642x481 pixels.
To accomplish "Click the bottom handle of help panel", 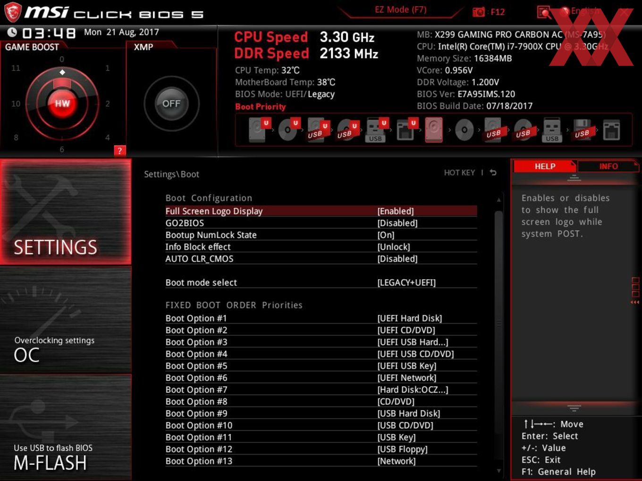I will (574, 407).
